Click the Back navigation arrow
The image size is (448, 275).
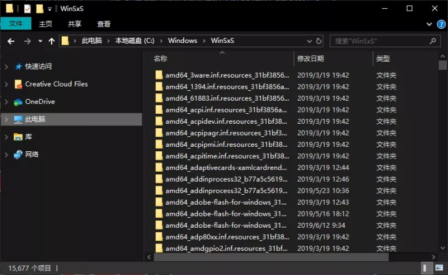coord(11,42)
